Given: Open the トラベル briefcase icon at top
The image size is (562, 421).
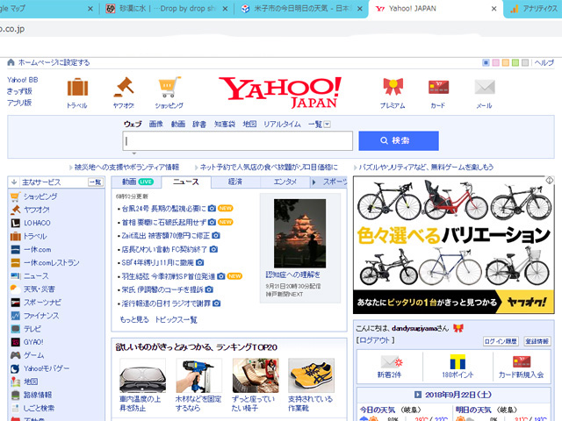Looking at the screenshot, I should [x=77, y=87].
